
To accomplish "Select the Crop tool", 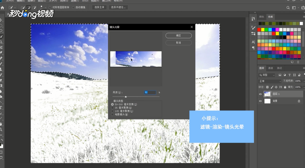I will pos(1,42).
